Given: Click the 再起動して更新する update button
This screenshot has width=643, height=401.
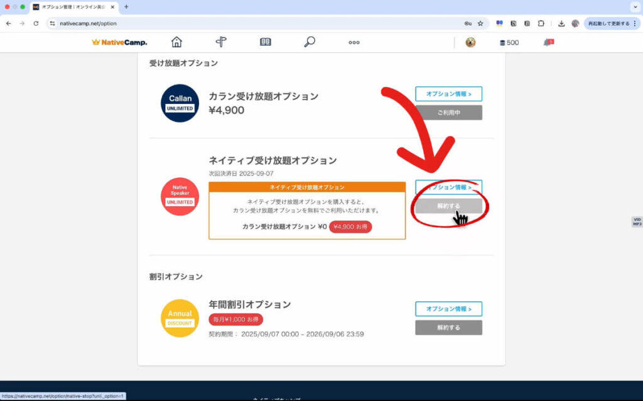Looking at the screenshot, I should tap(608, 23).
